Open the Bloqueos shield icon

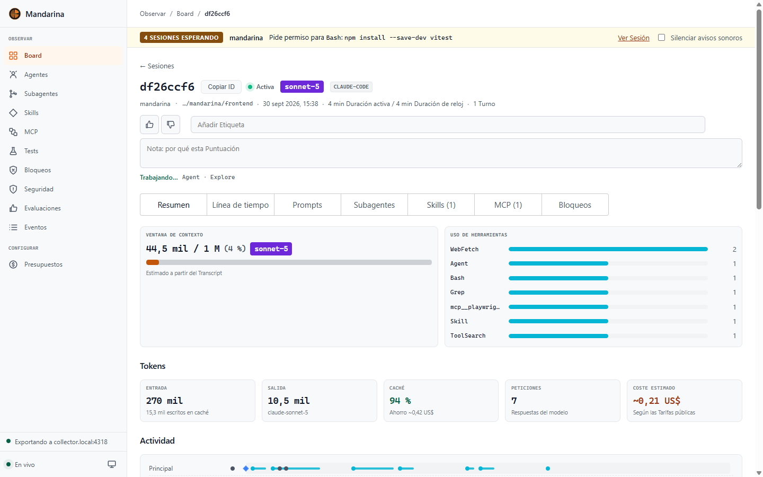(13, 170)
